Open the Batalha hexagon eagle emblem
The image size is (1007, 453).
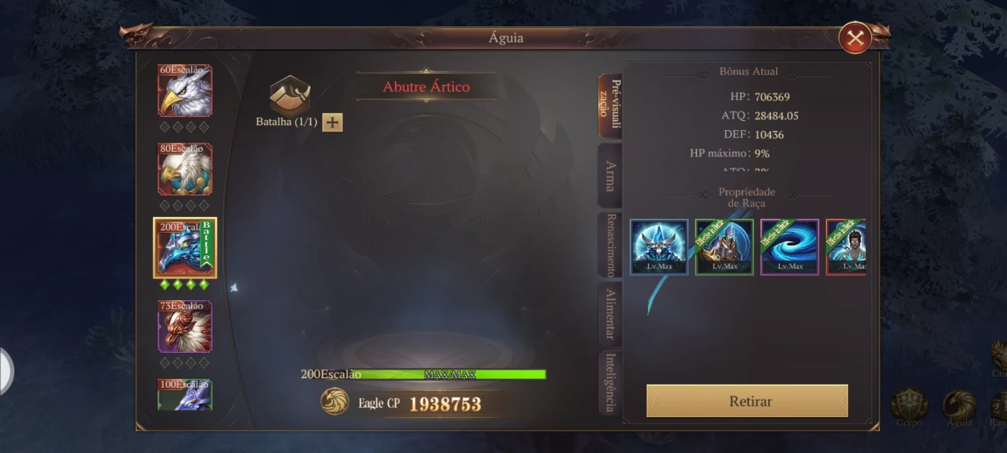pos(290,95)
